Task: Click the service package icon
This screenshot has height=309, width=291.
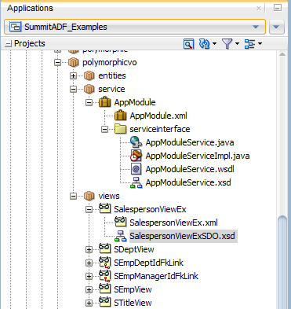Action: (x=89, y=89)
